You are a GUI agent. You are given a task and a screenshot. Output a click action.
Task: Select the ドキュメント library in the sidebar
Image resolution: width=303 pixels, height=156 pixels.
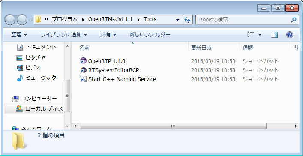click(x=37, y=47)
